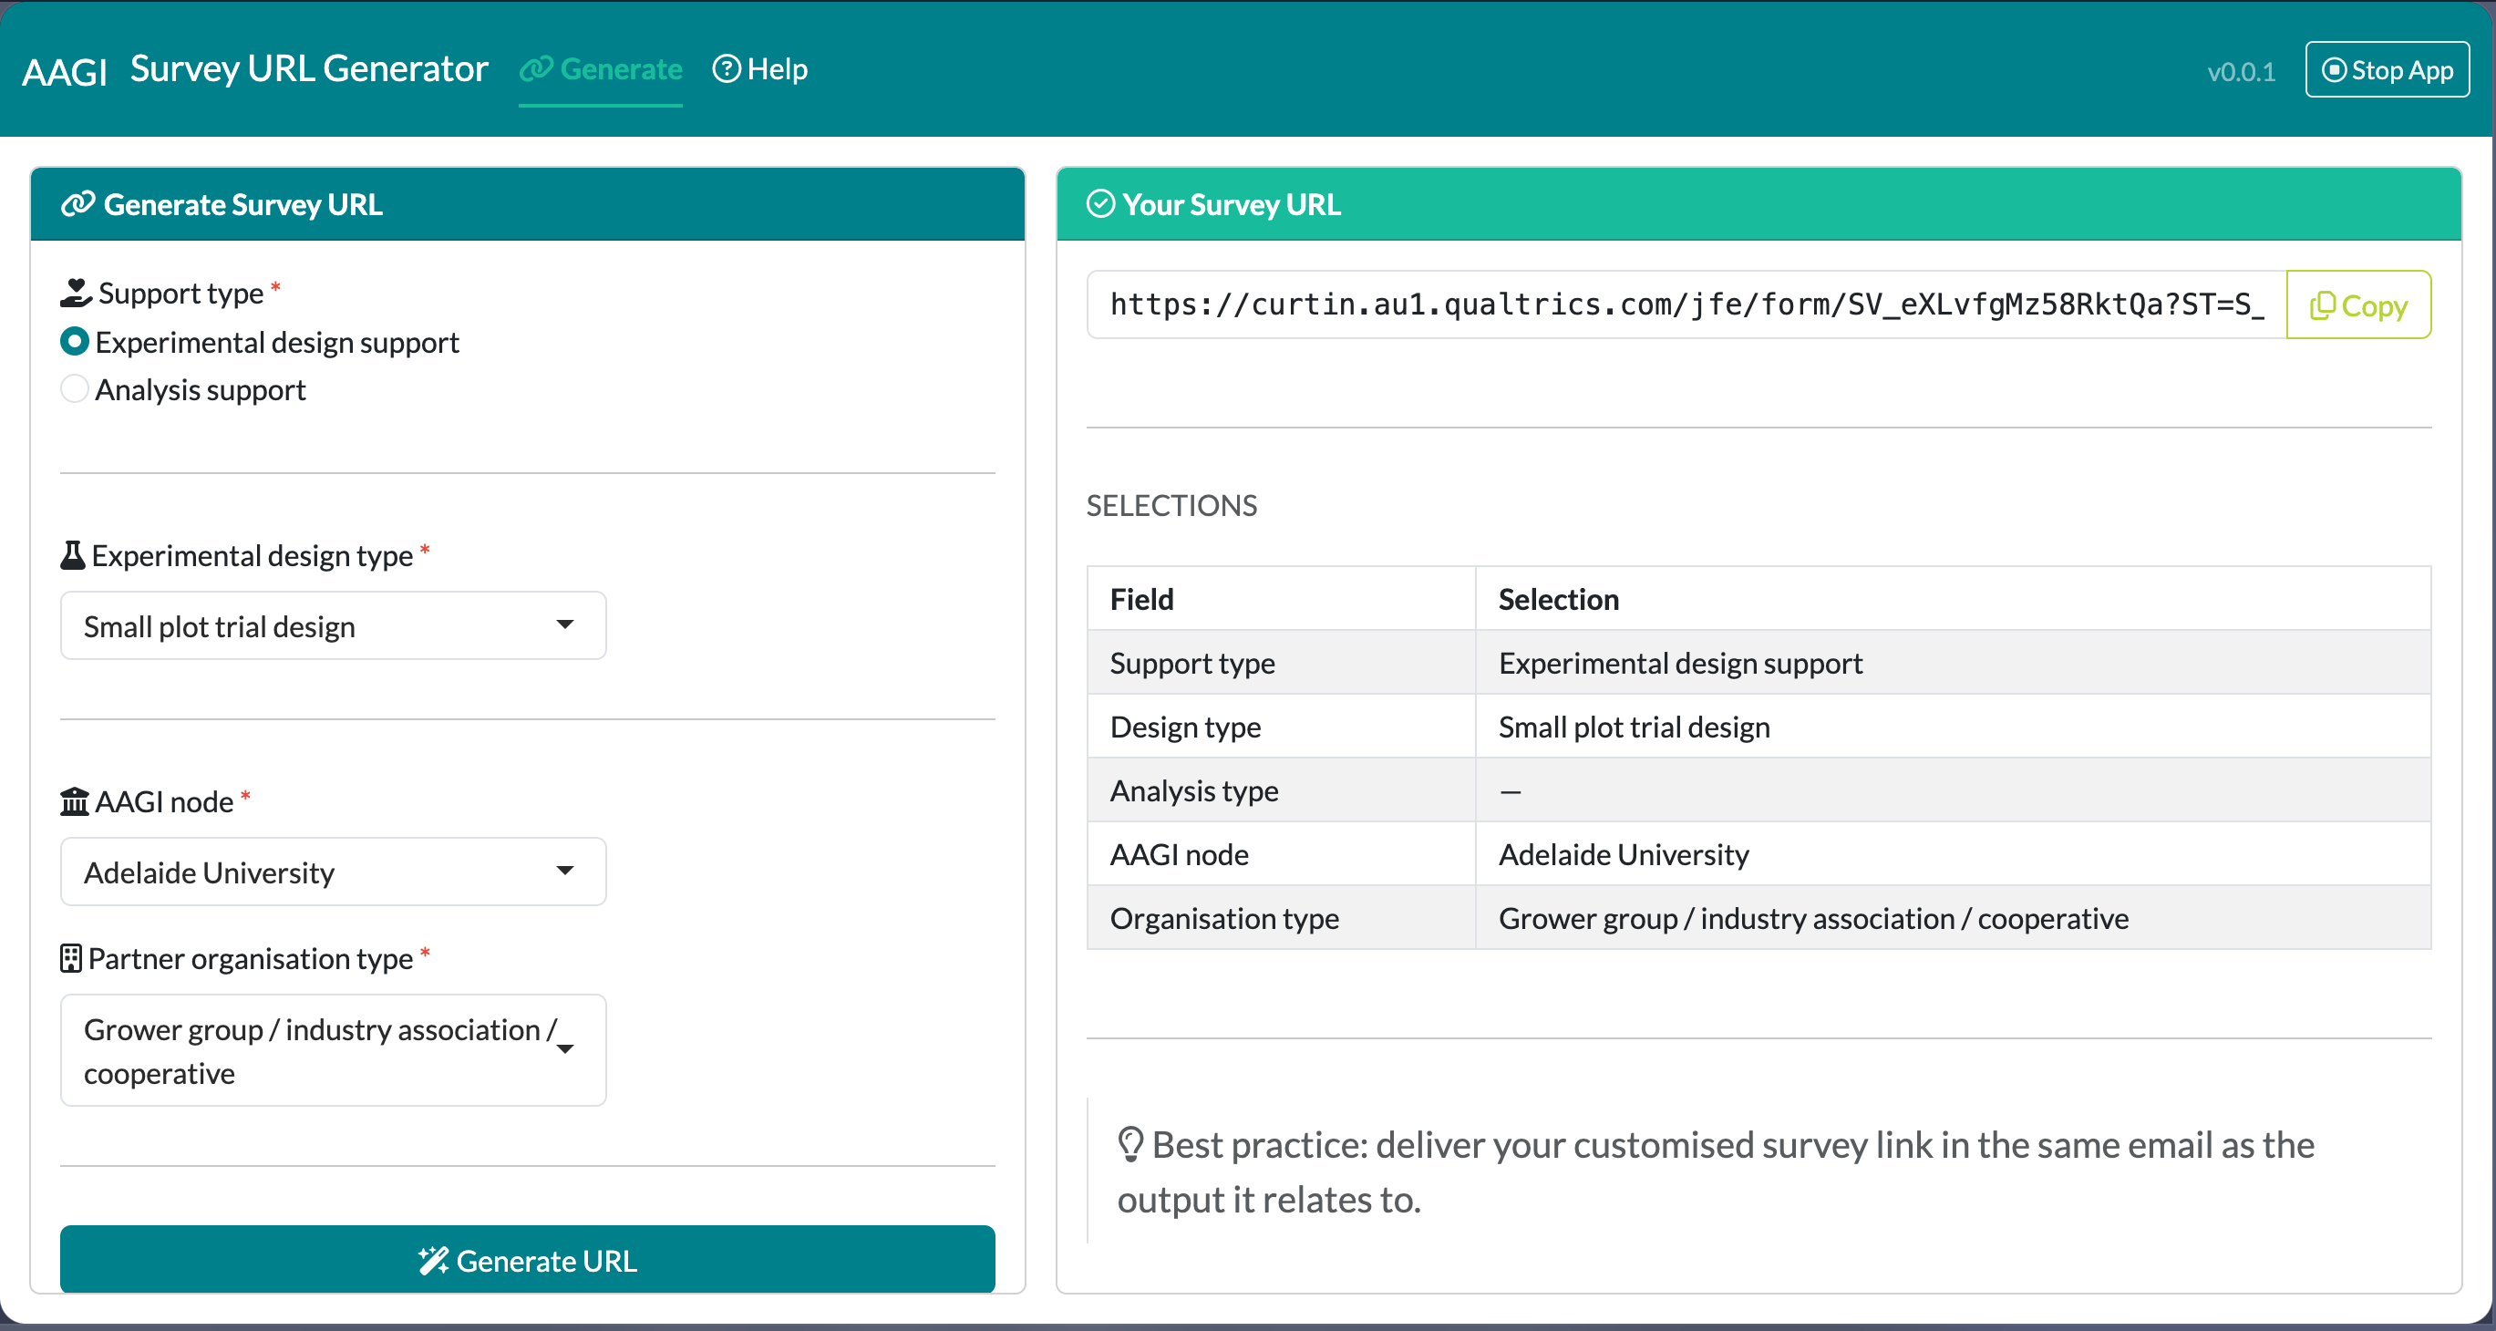Viewport: 2496px width, 1331px height.
Task: Click the v0.0.1 version label
Action: coord(2241,72)
